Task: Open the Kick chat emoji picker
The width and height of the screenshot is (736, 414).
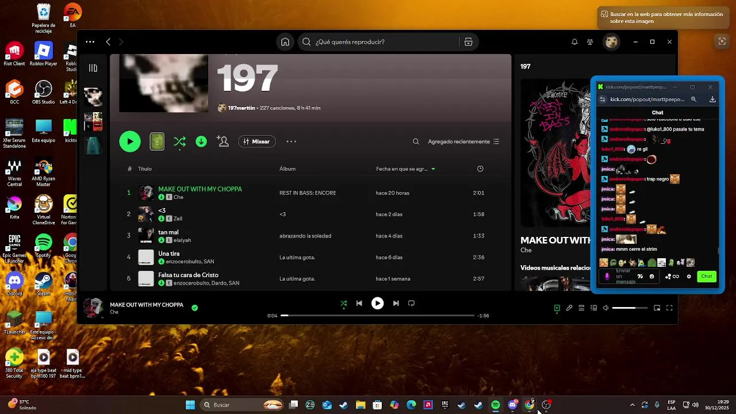Action: pos(651,277)
